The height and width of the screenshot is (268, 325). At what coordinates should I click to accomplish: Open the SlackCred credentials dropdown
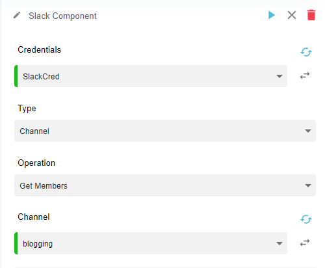151,76
